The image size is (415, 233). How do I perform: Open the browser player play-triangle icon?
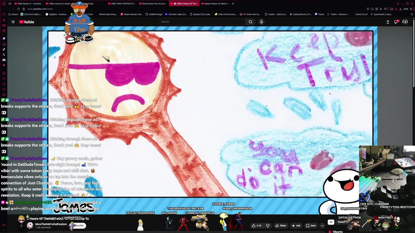381,9
